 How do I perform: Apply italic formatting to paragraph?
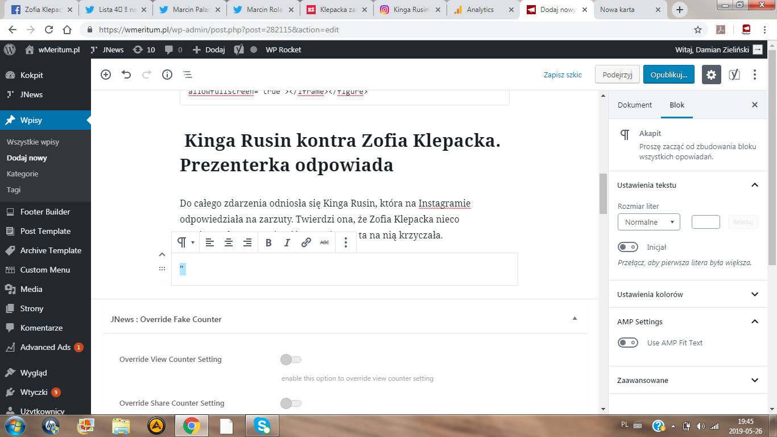tap(287, 242)
